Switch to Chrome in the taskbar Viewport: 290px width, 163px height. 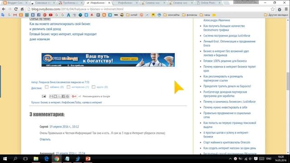pos(57,159)
